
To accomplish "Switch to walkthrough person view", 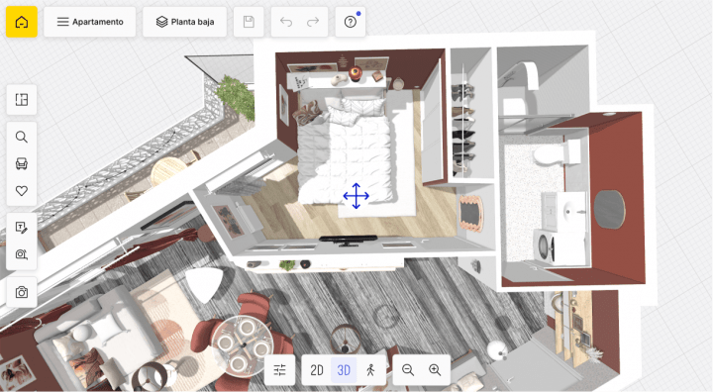I will click(370, 370).
